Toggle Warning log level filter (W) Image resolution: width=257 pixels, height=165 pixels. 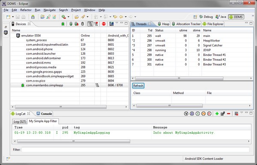click(203, 114)
